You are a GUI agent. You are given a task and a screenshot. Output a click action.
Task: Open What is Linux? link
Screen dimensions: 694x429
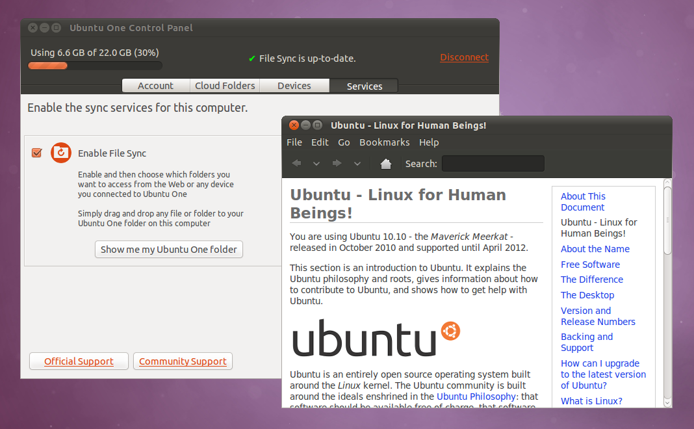(x=591, y=400)
